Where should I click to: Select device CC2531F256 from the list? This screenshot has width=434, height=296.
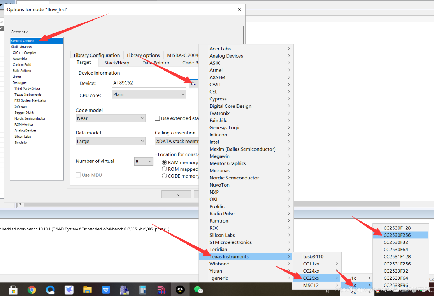[x=400, y=264]
